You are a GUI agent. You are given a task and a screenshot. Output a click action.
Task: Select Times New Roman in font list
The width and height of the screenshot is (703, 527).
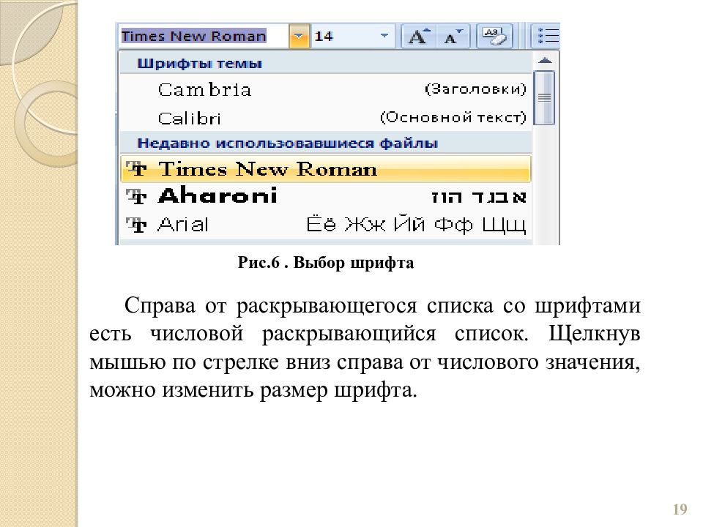pyautogui.click(x=326, y=169)
